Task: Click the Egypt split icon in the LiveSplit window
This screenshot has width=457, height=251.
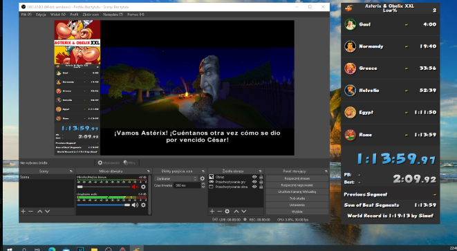Action: click(x=350, y=112)
